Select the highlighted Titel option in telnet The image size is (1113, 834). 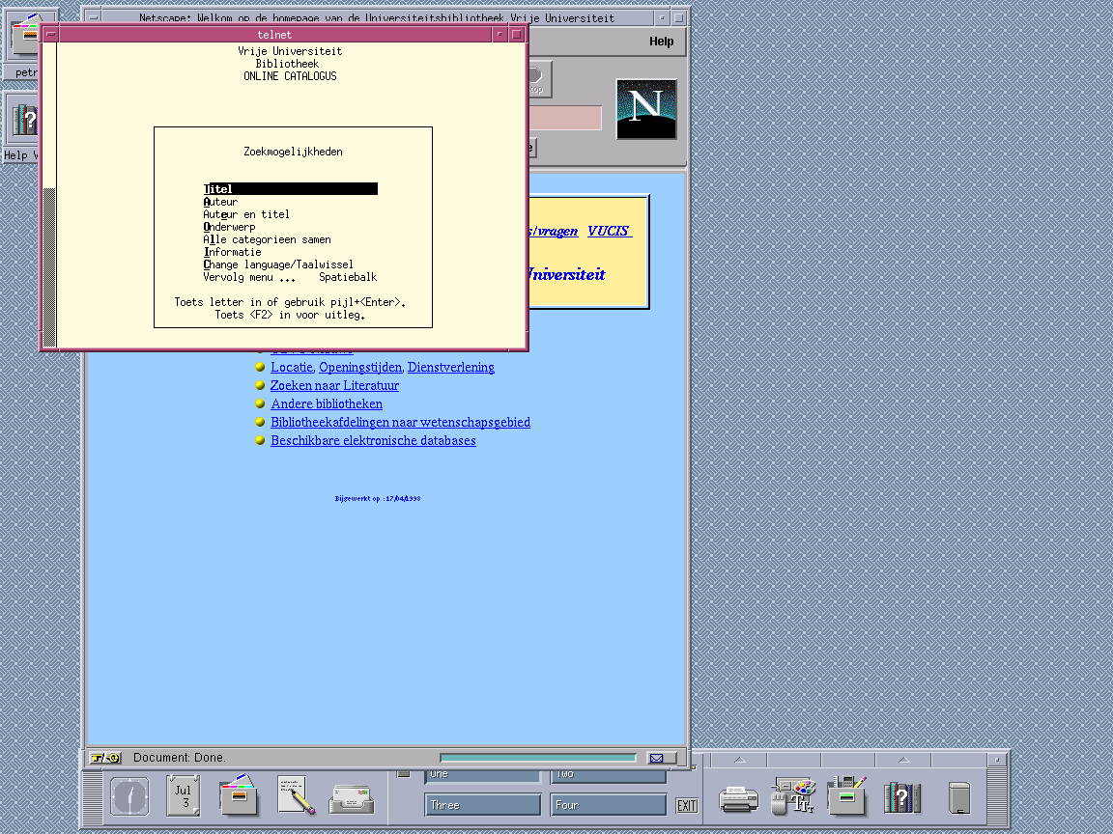pos(290,188)
